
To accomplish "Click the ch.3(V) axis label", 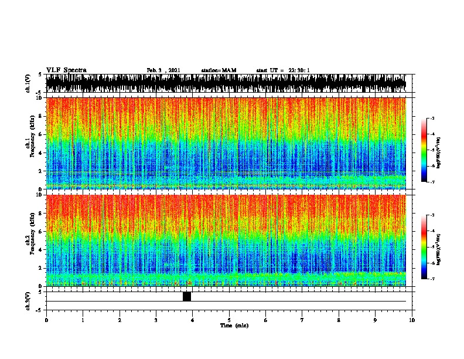I will (x=28, y=301).
